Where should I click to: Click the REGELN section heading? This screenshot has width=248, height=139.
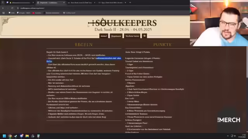[84, 45]
